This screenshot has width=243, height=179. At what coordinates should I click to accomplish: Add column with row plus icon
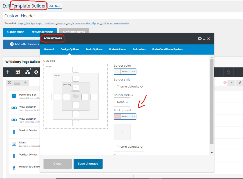tap(25, 83)
